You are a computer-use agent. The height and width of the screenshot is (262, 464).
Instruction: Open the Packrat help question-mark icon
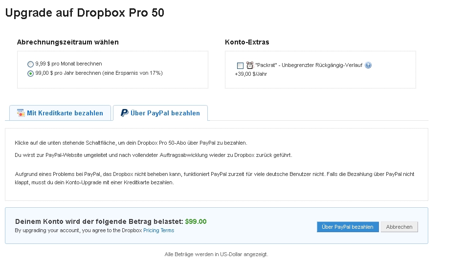coord(368,65)
